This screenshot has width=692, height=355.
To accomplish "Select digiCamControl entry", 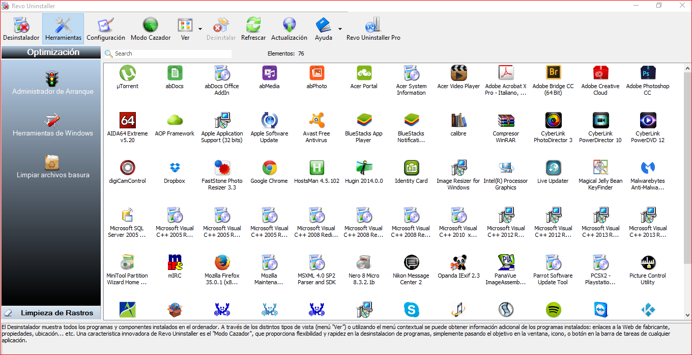I will tap(127, 172).
